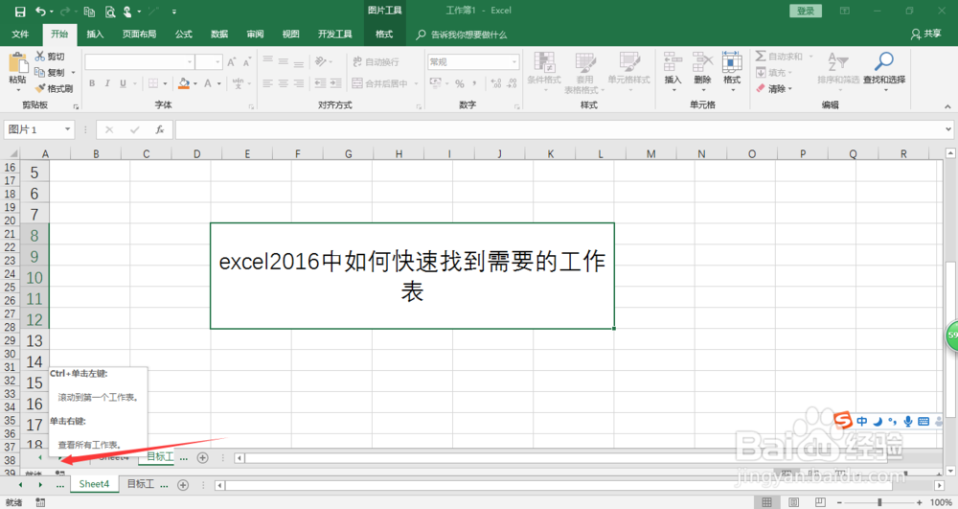Collapse the ribbon with chevron arrow
This screenshot has height=509, width=958.
[x=947, y=106]
